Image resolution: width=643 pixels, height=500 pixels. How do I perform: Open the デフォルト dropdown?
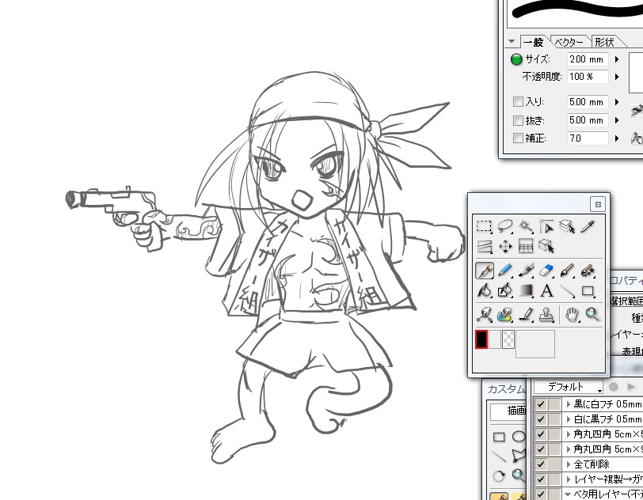tap(567, 387)
